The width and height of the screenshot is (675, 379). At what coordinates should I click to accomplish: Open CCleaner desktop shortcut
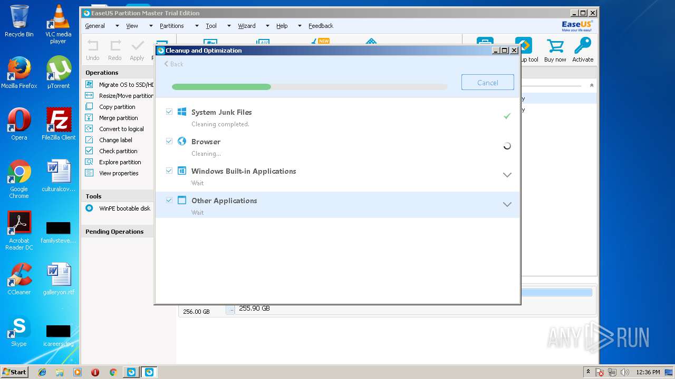19,279
